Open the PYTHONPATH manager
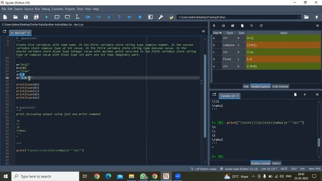The height and width of the screenshot is (181, 322). pos(171,17)
